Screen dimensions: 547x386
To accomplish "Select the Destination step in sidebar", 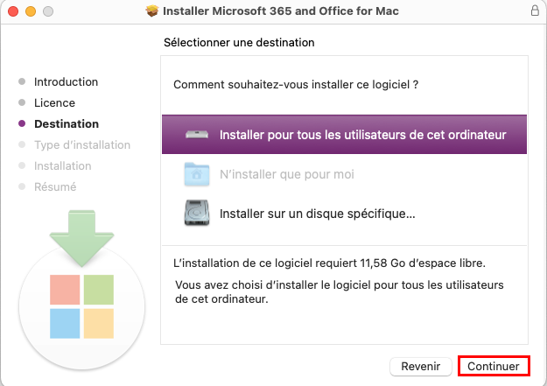I will [67, 123].
